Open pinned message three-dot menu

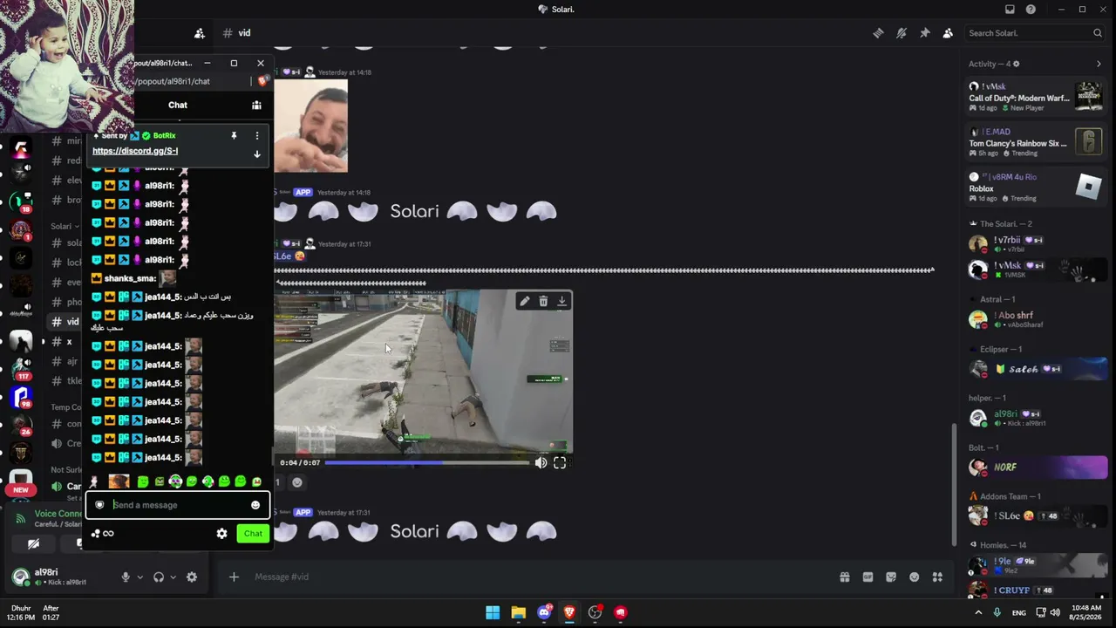256,136
